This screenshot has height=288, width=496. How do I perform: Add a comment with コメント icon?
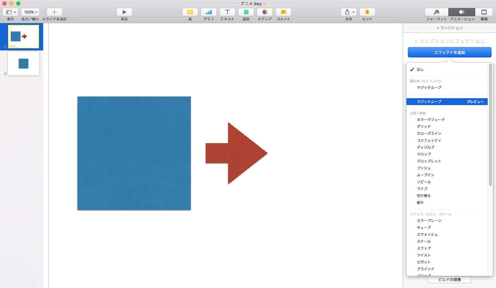click(283, 12)
